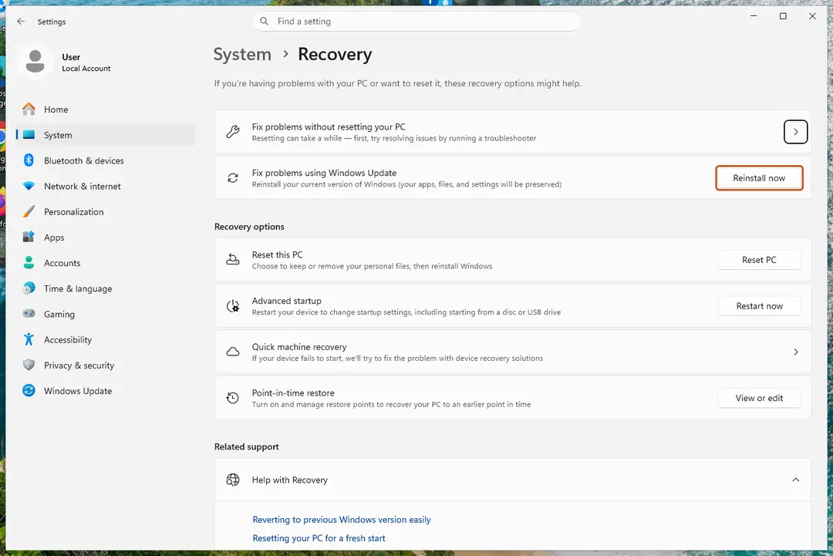The image size is (833, 556).
Task: Click the refresh icon beside Fix problems using Windows Update
Action: pos(233,178)
